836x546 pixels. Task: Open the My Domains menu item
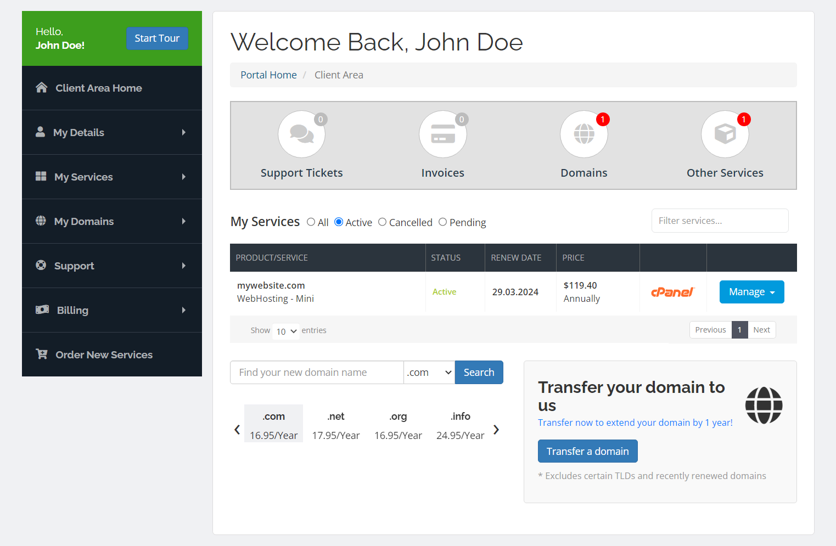pos(112,221)
